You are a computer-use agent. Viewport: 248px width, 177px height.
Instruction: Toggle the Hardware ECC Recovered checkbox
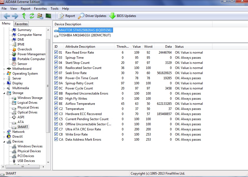[x=56, y=114]
